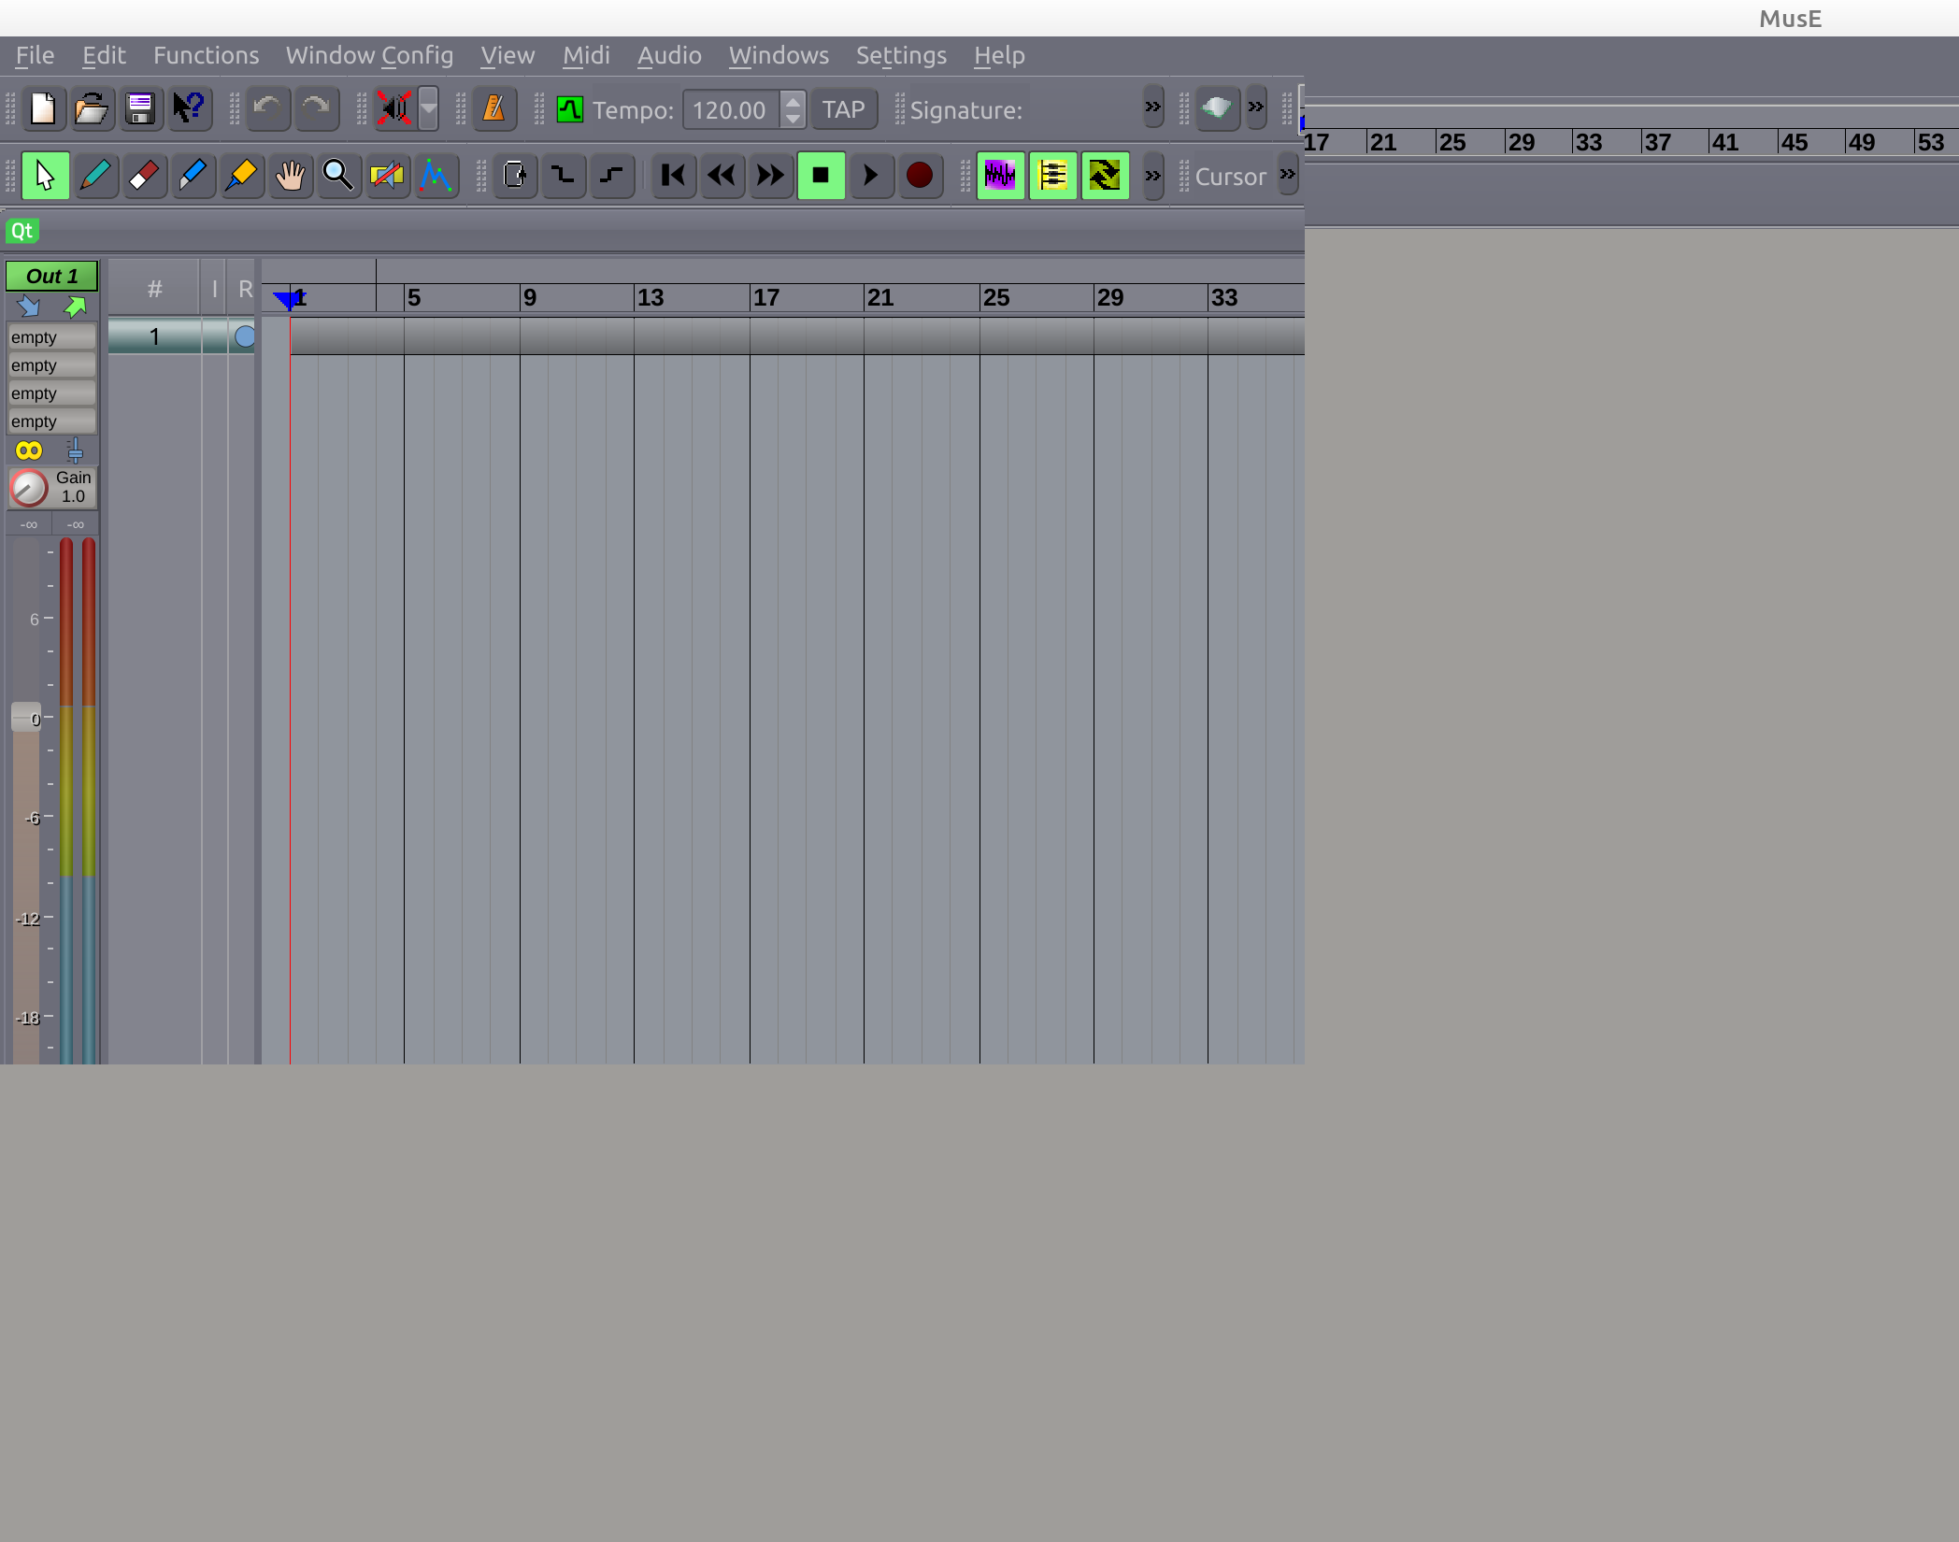Toggle stereo/mono with the yellow rings icon
1959x1542 pixels.
coord(29,451)
